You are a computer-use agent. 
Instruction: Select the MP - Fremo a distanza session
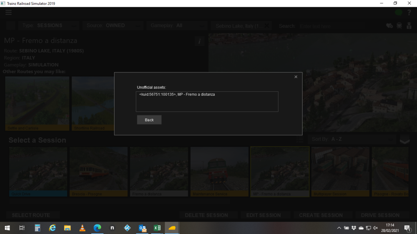[280, 172]
